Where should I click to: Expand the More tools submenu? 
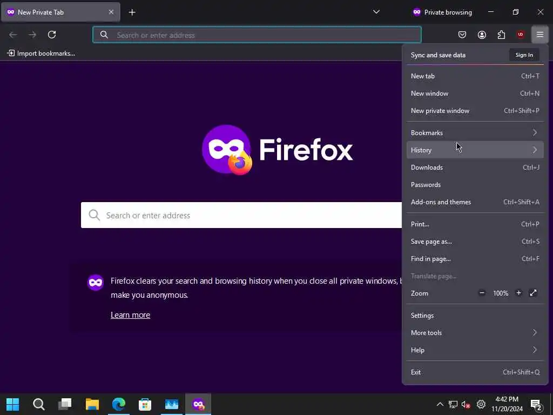click(475, 333)
